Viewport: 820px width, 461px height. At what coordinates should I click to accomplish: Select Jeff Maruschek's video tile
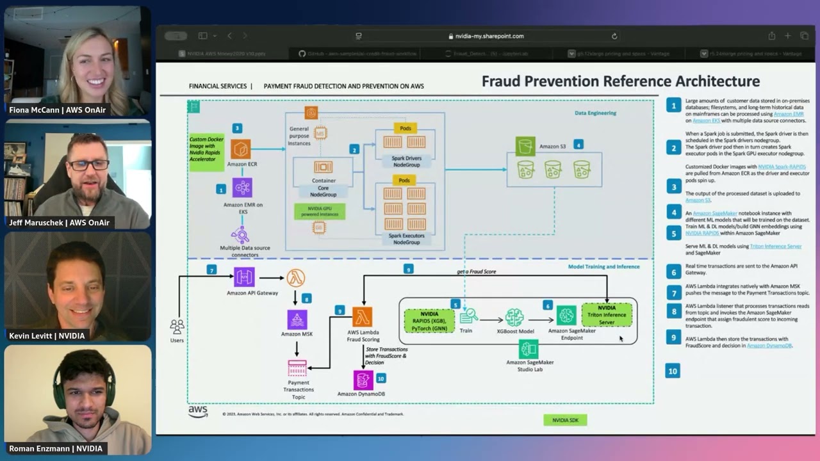tap(78, 174)
